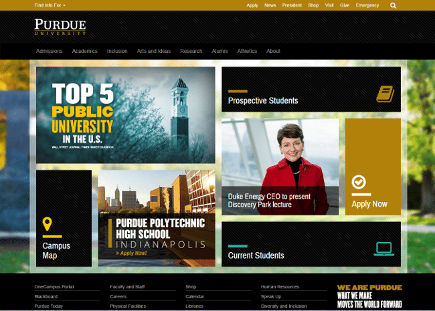Click the Visit link
This screenshot has height=311, width=435.
pyautogui.click(x=329, y=5)
